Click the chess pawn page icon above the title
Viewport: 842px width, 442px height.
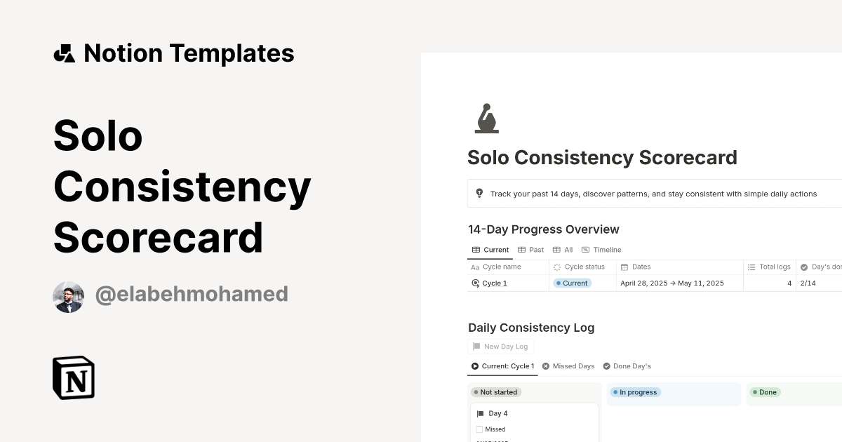tap(486, 118)
